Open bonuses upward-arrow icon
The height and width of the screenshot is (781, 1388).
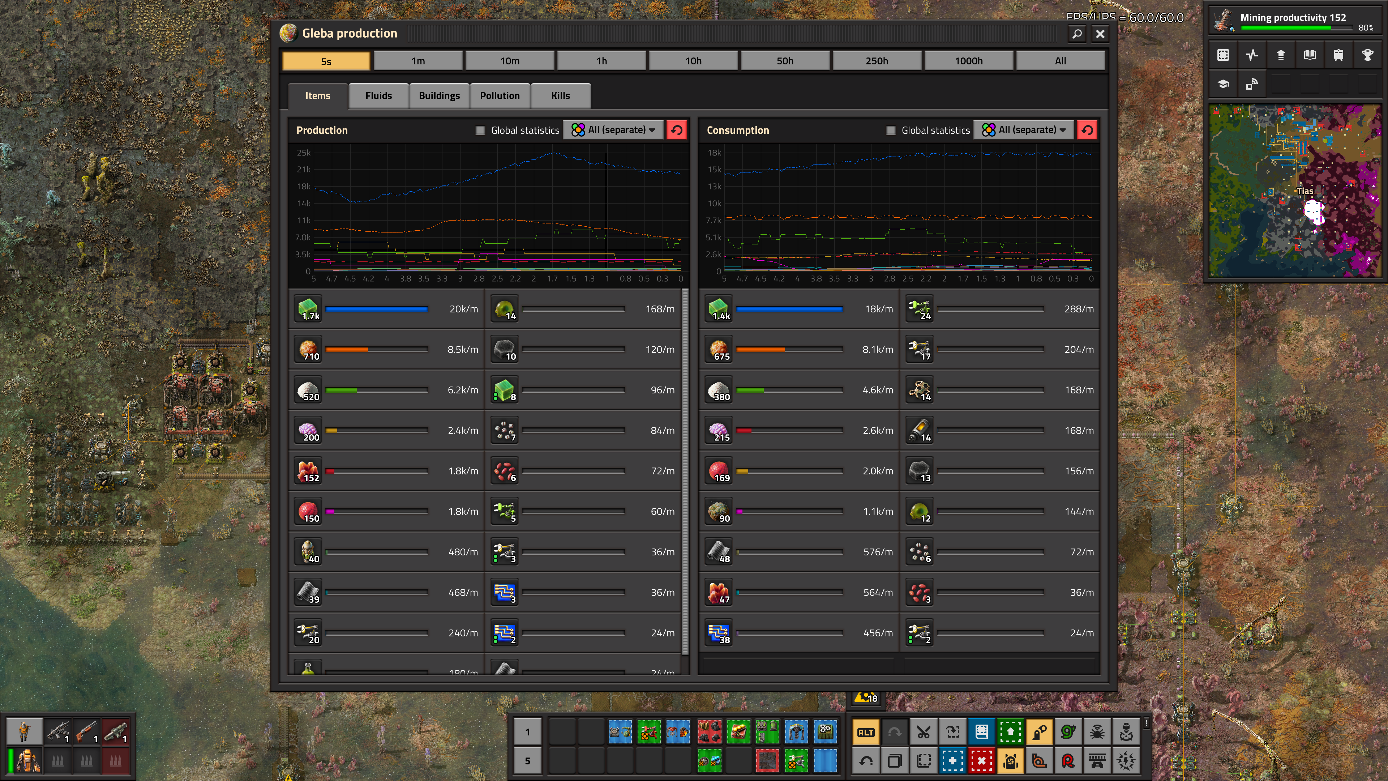pyautogui.click(x=1281, y=55)
